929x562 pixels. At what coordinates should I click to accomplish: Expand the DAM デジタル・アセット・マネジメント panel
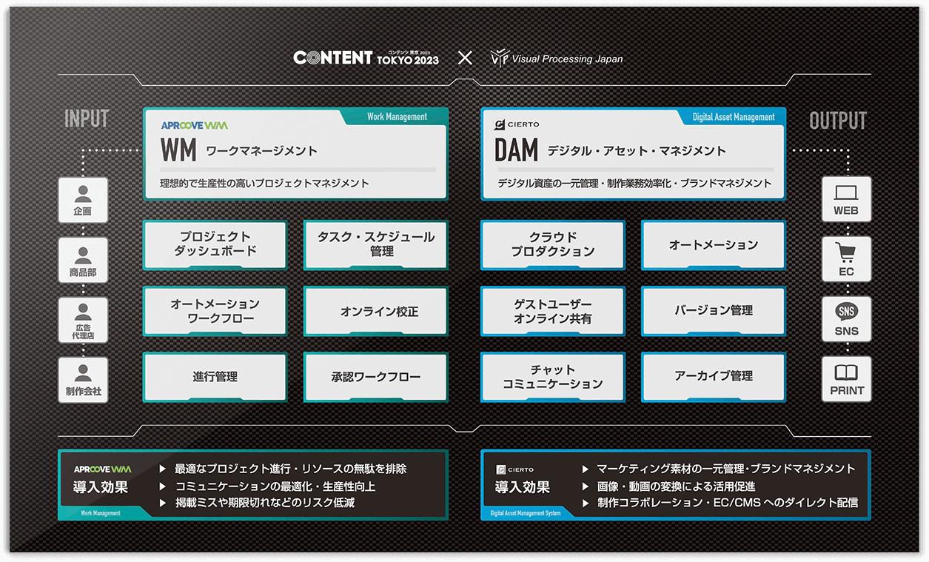point(633,153)
